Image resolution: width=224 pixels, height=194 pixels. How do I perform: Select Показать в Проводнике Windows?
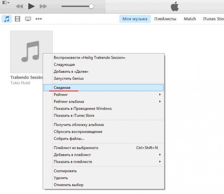pos(83,109)
